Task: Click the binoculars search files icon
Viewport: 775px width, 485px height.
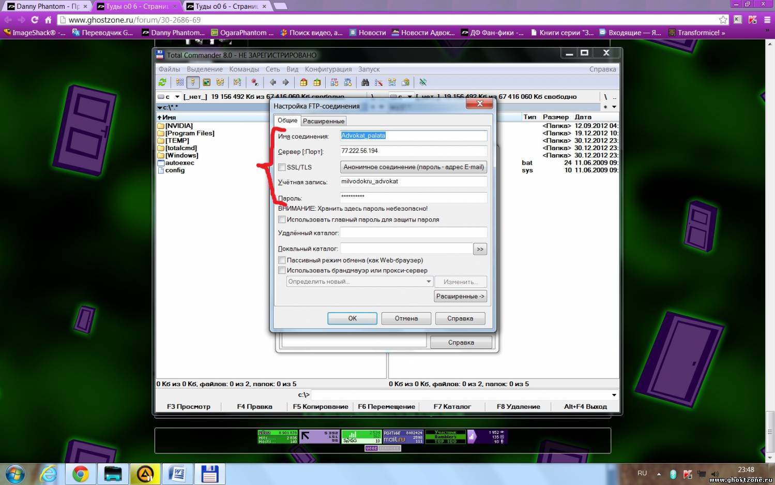Action: click(365, 82)
